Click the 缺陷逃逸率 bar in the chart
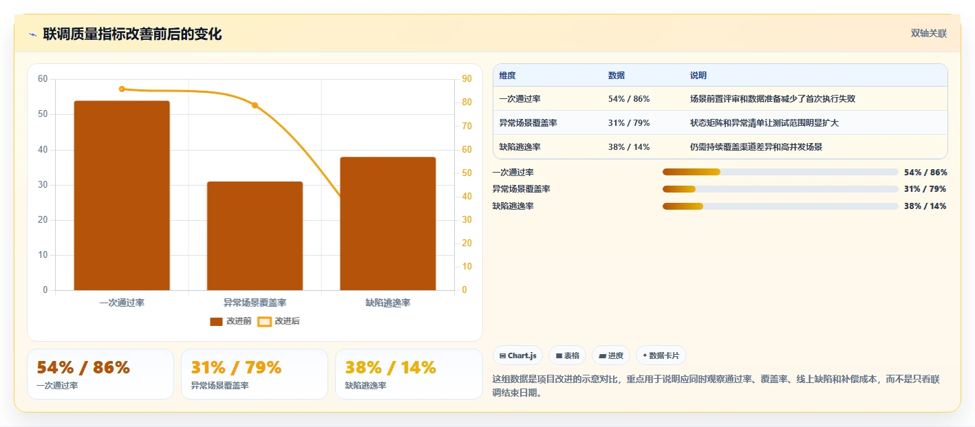Image resolution: width=975 pixels, height=427 pixels. [388, 223]
